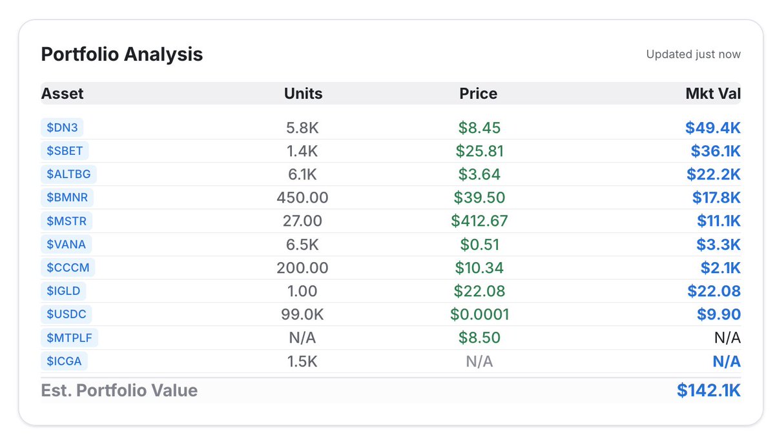Click the Updated just now timestamp
The height and width of the screenshot is (446, 775).
point(693,55)
